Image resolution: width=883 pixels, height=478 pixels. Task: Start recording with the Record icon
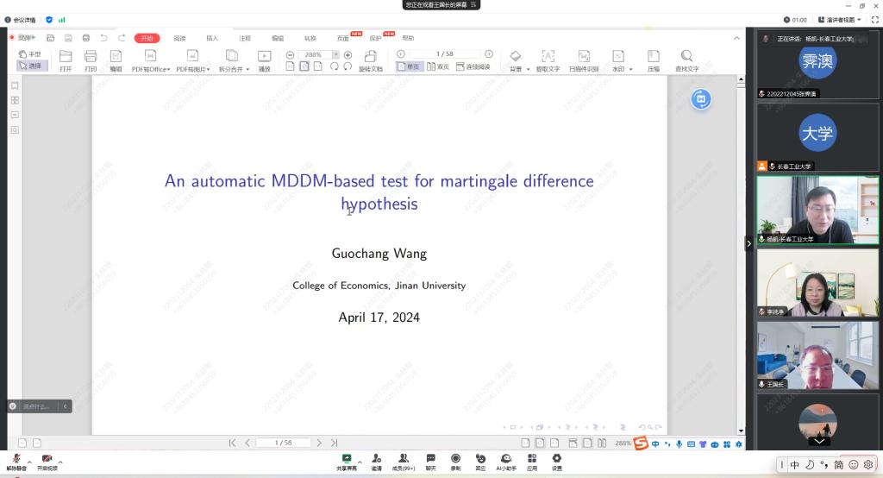(455, 459)
